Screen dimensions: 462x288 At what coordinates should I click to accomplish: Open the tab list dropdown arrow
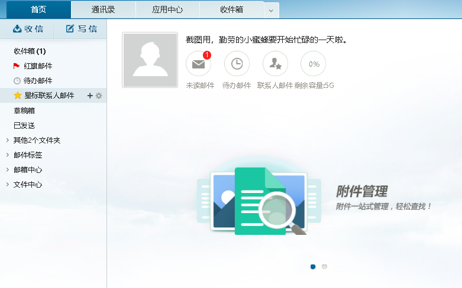point(272,11)
